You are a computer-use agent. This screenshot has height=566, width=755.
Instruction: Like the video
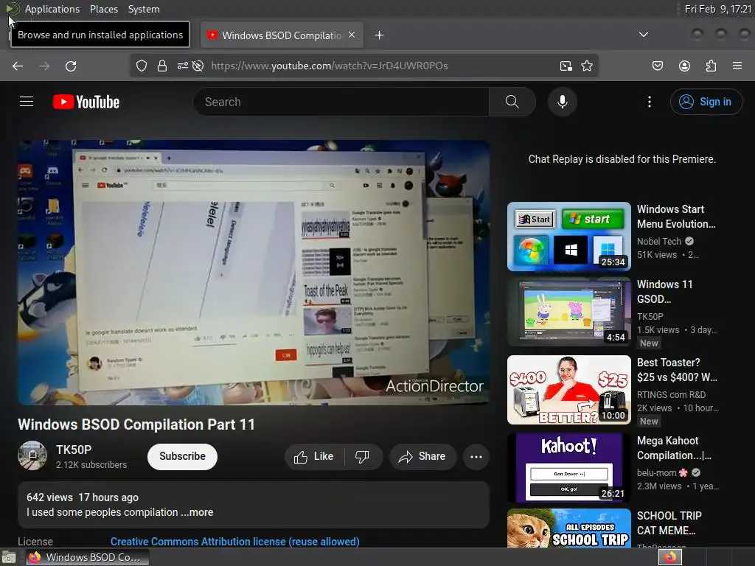tap(314, 456)
